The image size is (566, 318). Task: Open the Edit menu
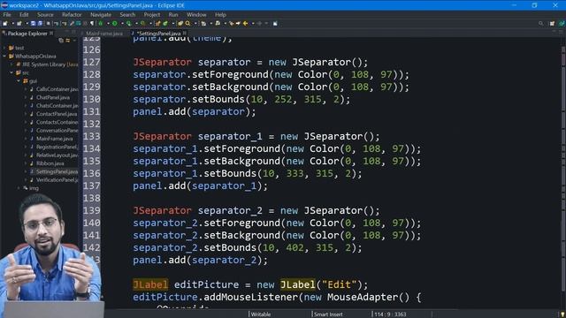point(24,15)
